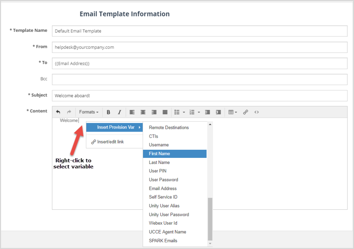
Task: Expand the numbered list style dropdown
Action: (x=199, y=112)
